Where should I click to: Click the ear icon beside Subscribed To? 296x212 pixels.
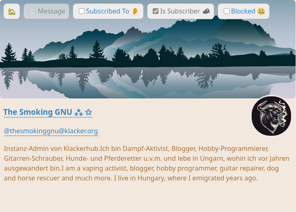coord(135,11)
